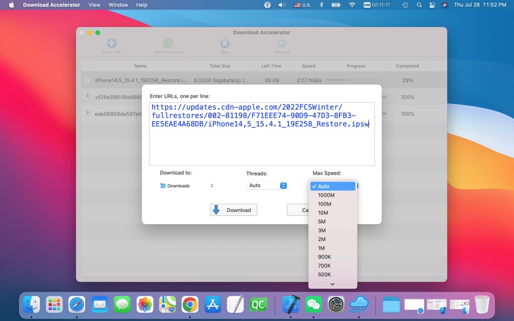514x321 pixels.
Task: Choose 1000M max speed
Action: 333,195
